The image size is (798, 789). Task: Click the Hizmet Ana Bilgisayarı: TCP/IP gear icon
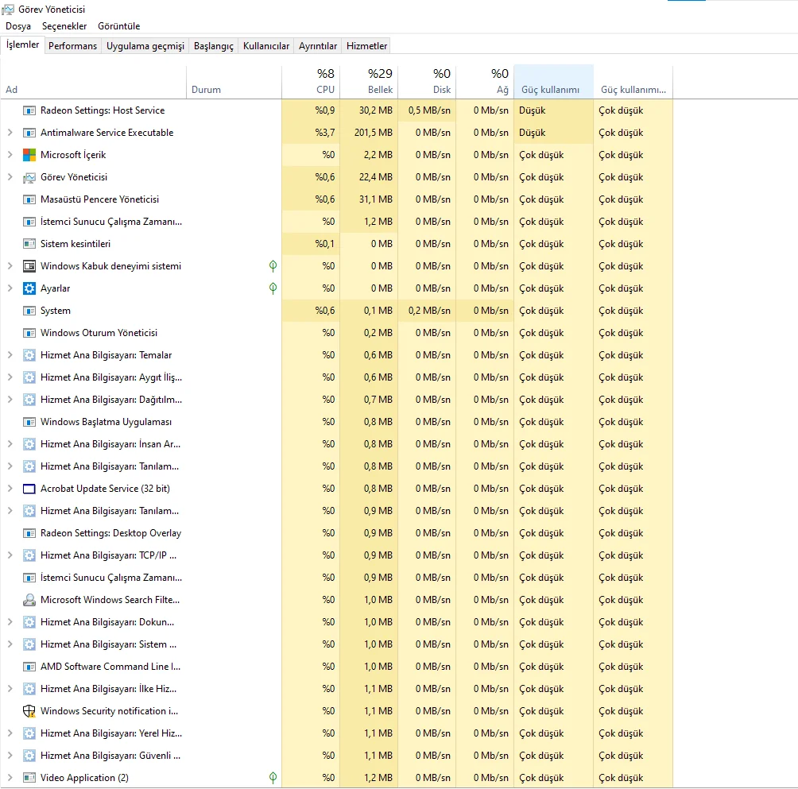(x=29, y=555)
